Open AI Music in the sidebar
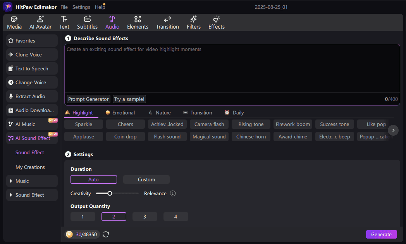The image size is (406, 244). pos(32,125)
